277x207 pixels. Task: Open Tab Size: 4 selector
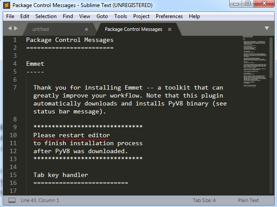pos(204,200)
